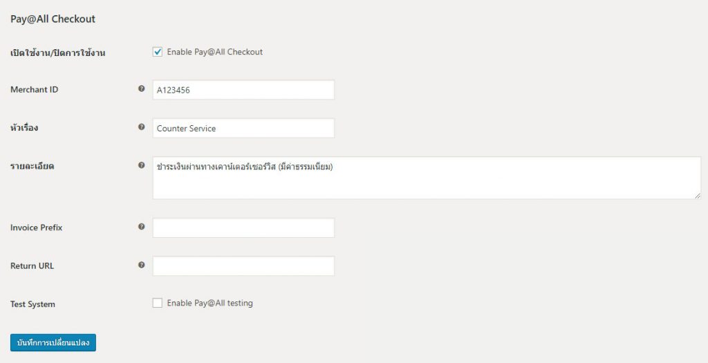Click the blank Return URL text box
The height and width of the screenshot is (363, 708).
point(243,266)
